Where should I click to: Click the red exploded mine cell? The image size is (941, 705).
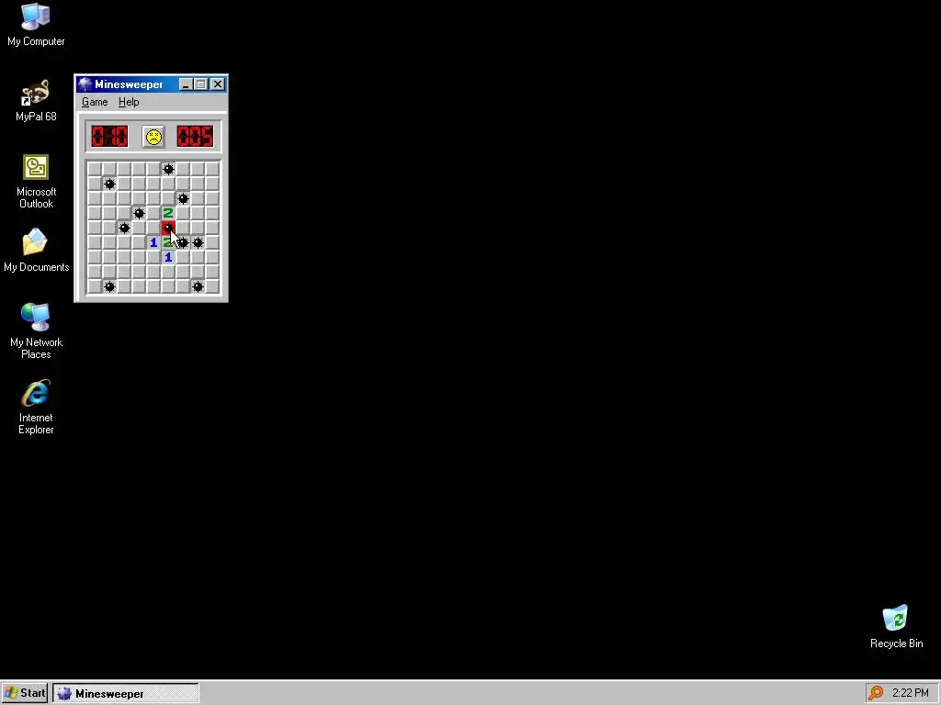click(x=168, y=228)
